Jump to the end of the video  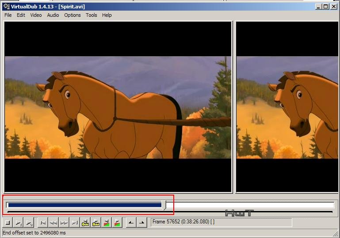[75, 223]
